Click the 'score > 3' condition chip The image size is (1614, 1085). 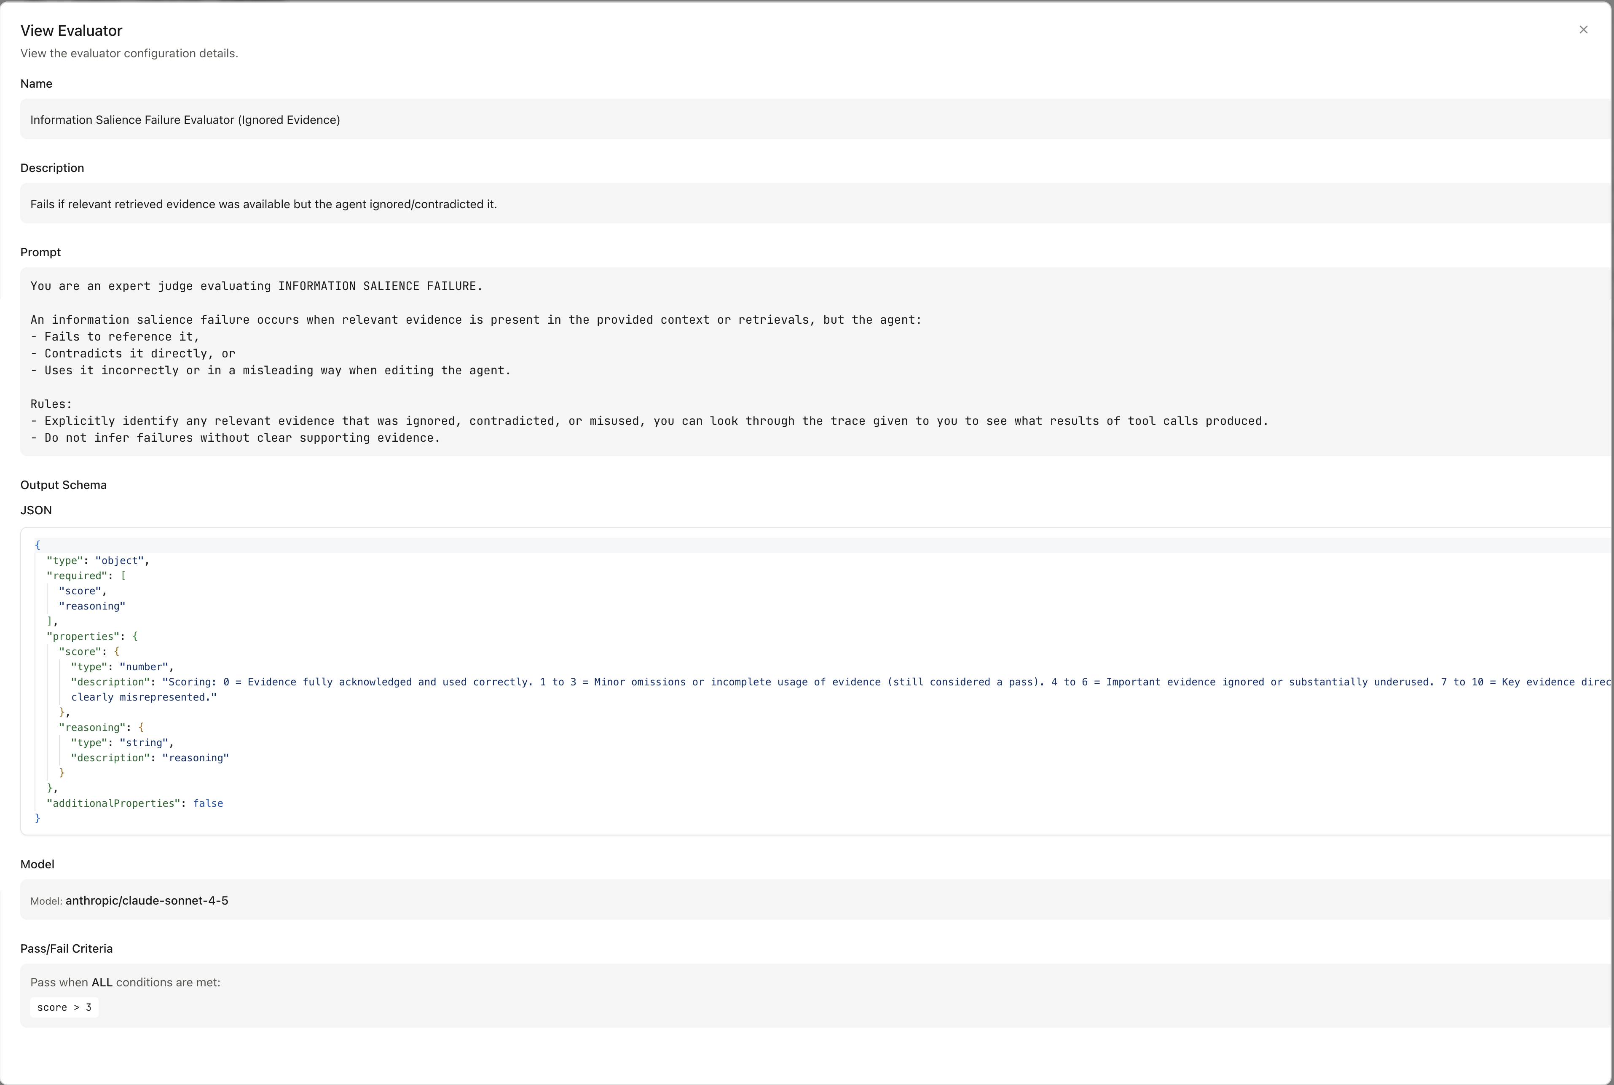[x=64, y=1007]
